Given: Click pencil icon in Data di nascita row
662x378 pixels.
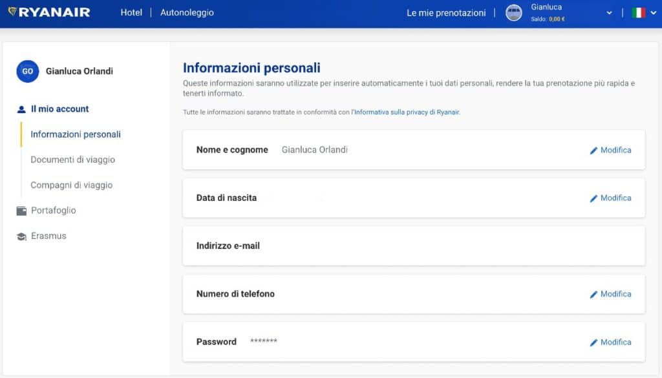Looking at the screenshot, I should point(593,198).
